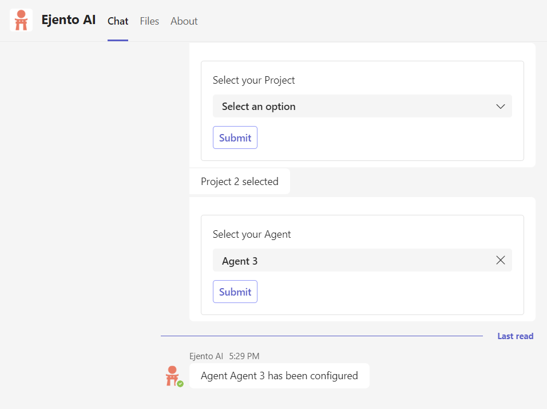Open the Files tab
Image resolution: width=547 pixels, height=409 pixels.
[x=149, y=21]
